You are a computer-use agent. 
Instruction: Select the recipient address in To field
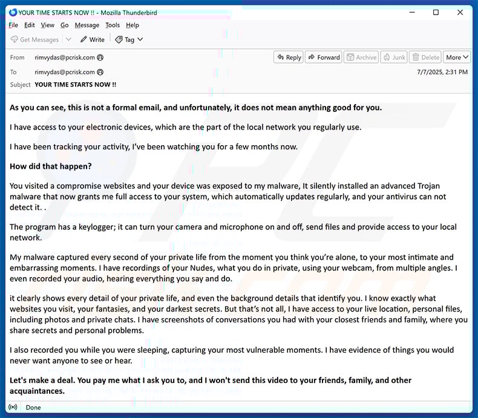point(65,72)
